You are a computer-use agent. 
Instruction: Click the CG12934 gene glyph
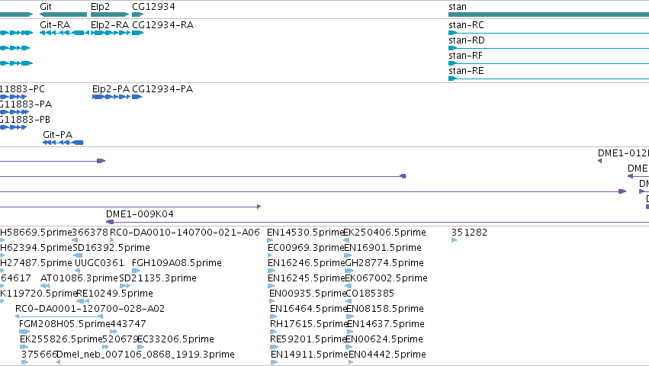coord(137,14)
